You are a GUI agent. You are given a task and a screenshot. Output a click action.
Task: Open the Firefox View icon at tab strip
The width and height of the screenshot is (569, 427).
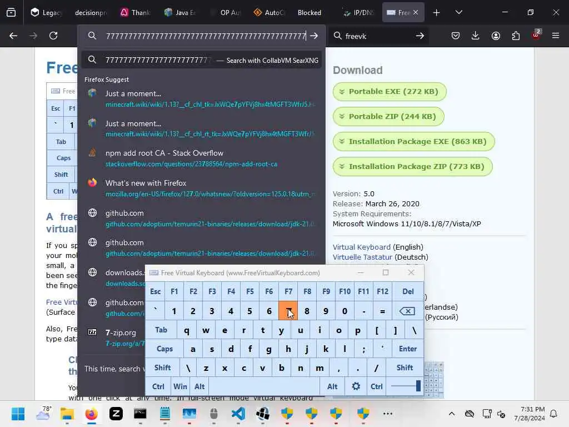[x=11, y=12]
